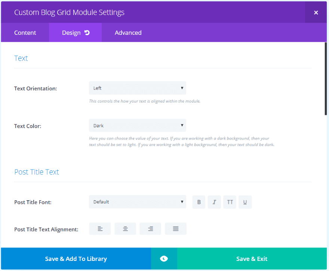This screenshot has height=271, width=329.
Task: Align post title text left
Action: point(100,229)
